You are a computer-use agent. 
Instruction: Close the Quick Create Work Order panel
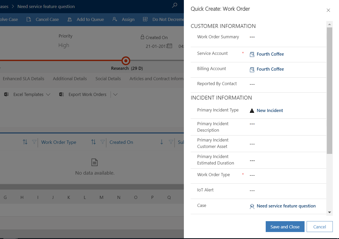coord(328,10)
